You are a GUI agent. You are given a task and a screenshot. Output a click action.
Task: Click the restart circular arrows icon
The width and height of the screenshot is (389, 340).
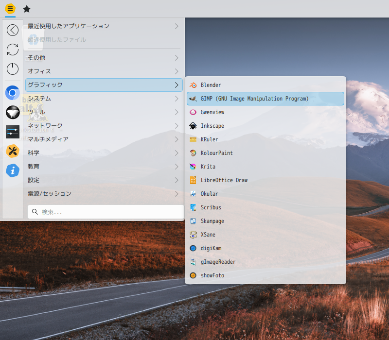(x=13, y=50)
